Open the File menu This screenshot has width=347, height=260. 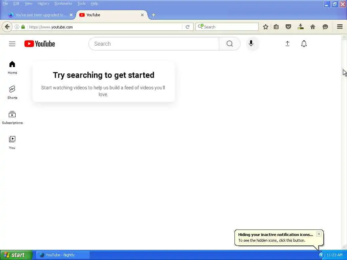tap(5, 3)
